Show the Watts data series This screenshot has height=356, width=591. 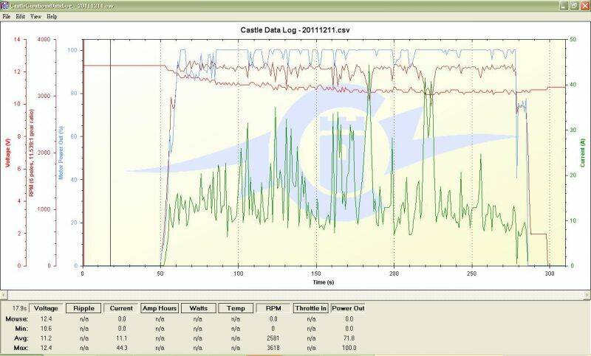coord(198,309)
